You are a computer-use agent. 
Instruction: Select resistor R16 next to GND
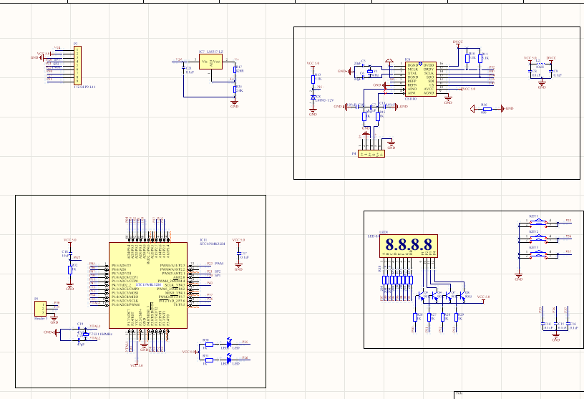coord(487,109)
